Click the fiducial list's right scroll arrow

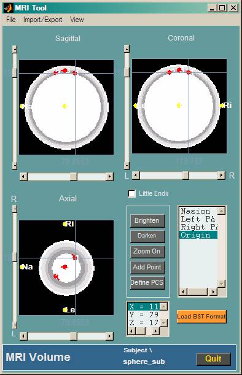(x=213, y=292)
